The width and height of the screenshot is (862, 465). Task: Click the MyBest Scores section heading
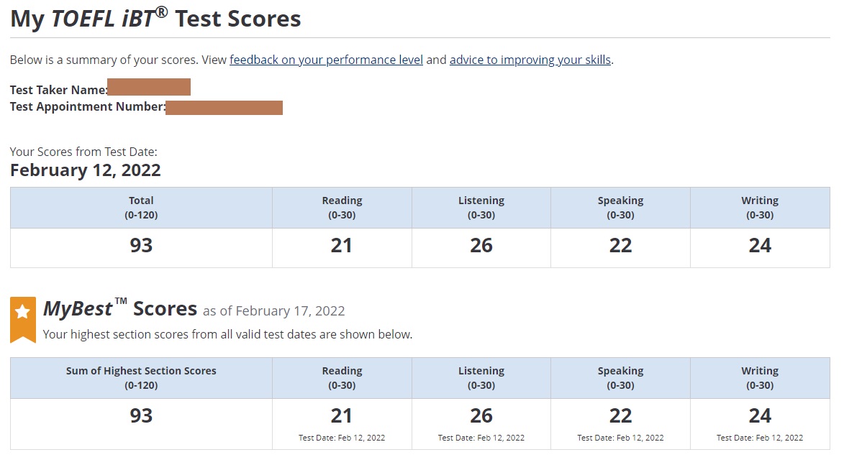(120, 309)
